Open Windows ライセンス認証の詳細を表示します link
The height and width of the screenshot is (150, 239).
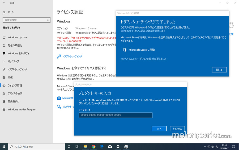click(143, 31)
